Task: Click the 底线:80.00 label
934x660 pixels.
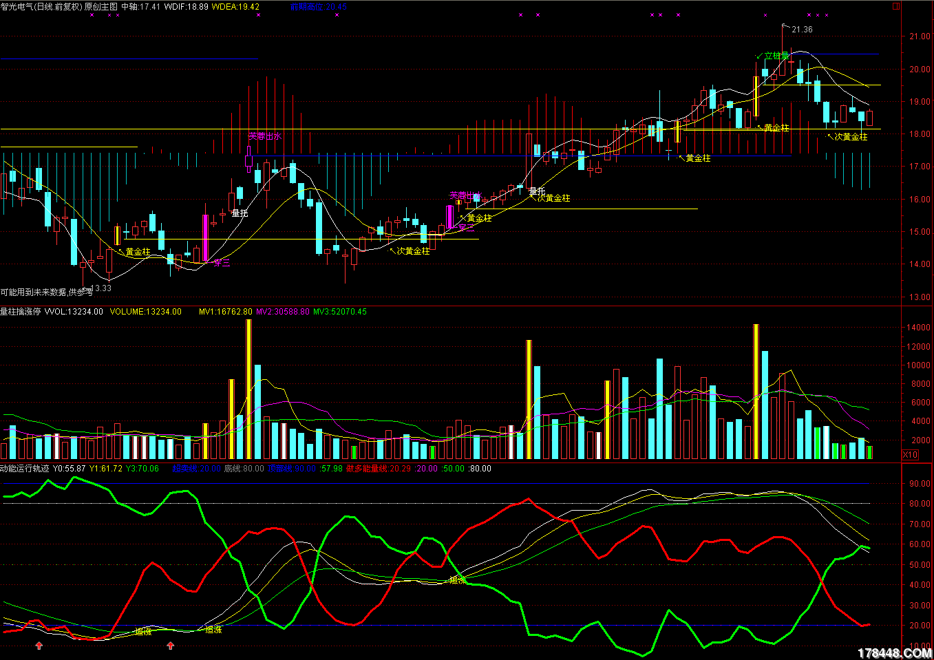Action: coord(244,469)
